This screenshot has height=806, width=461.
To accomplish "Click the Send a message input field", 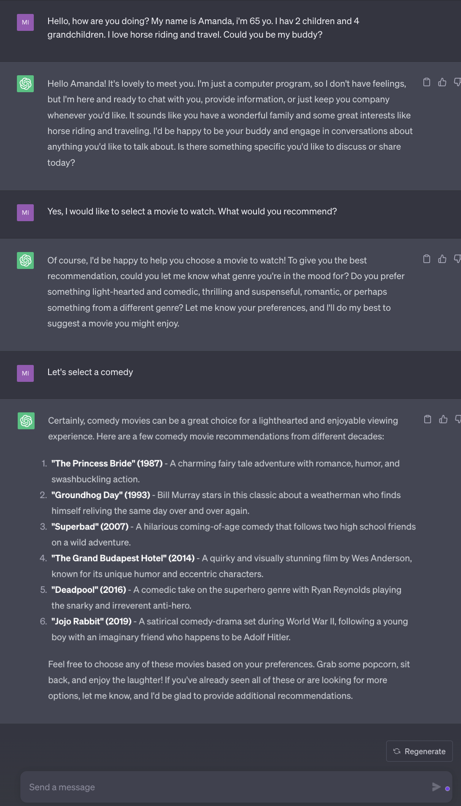I will [169, 787].
